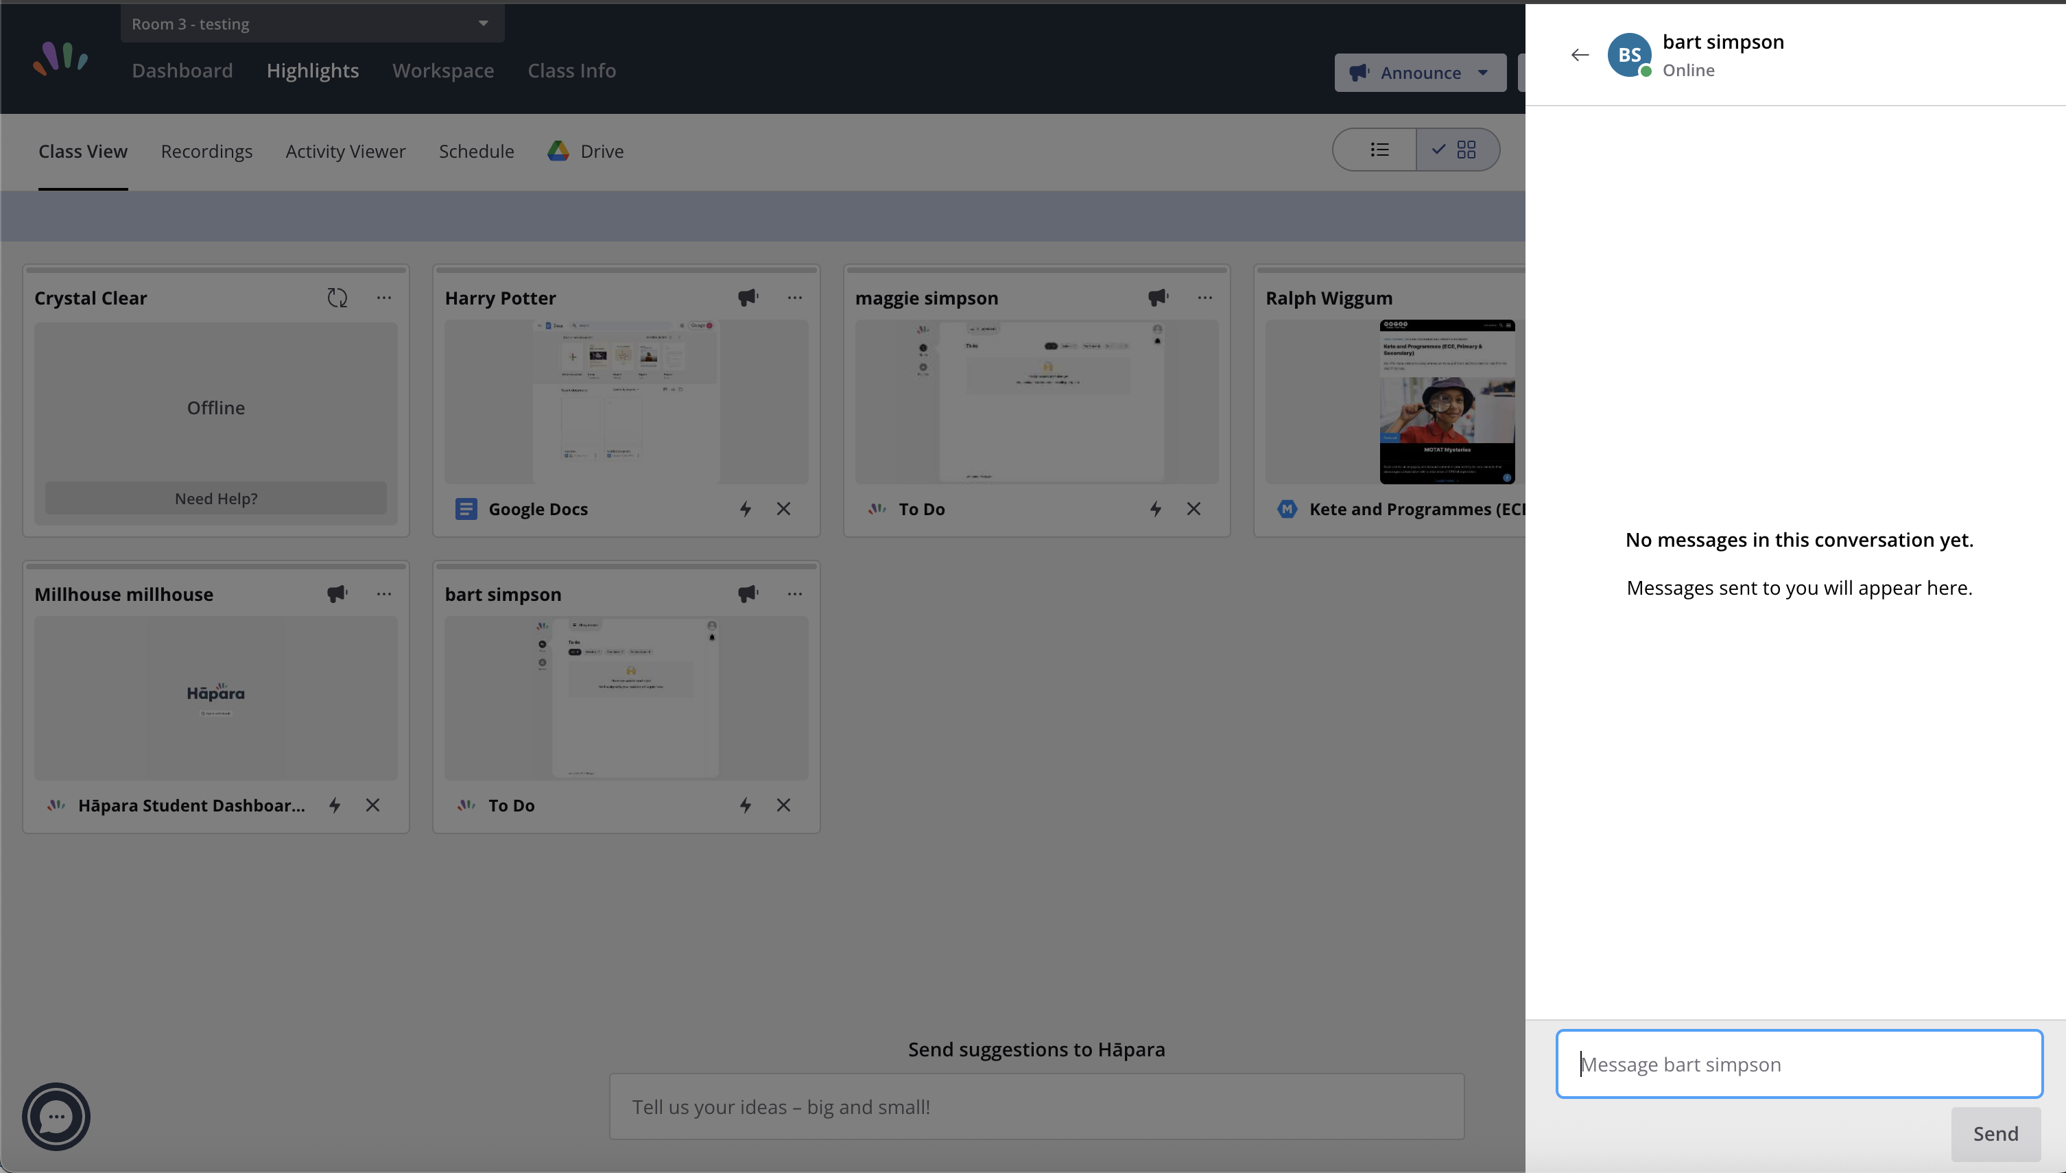Click MOTAT icon beside Kete and Programmes

click(1287, 509)
